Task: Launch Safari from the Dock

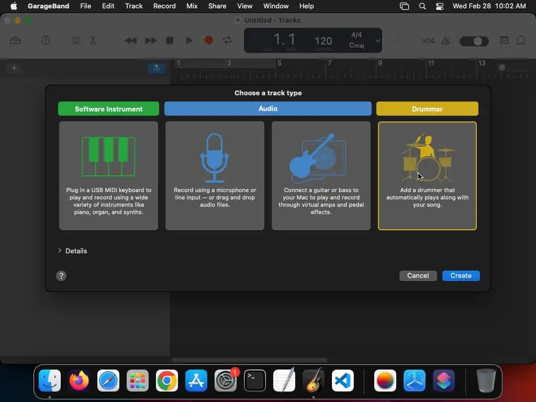Action: point(108,381)
